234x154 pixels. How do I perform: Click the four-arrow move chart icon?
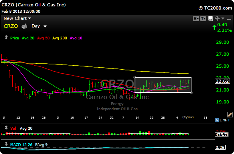[217, 18]
